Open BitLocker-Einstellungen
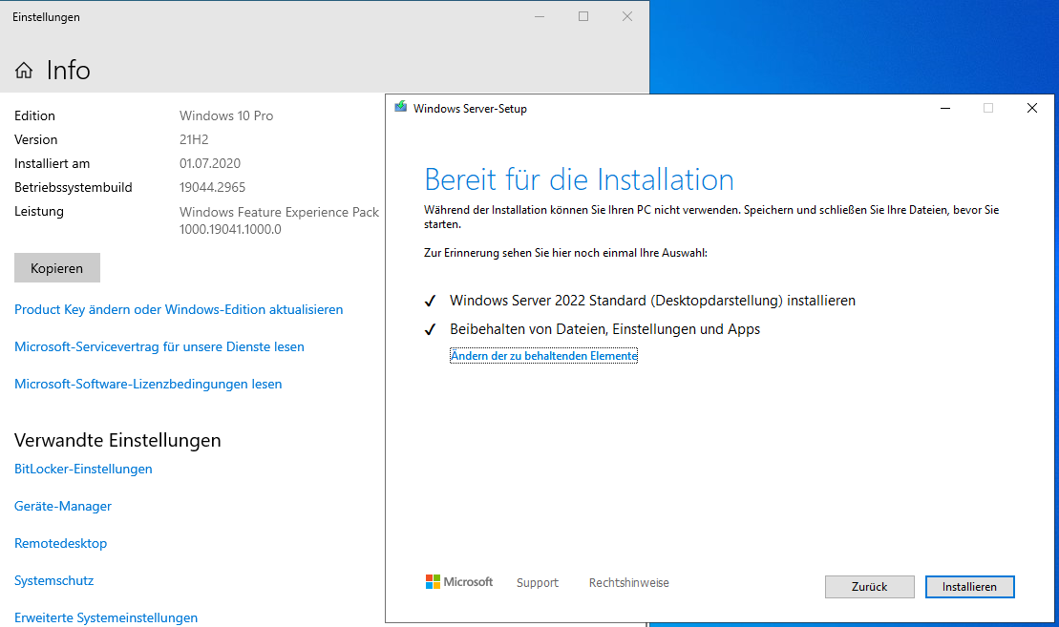Screen dimensions: 1059x627 tap(83, 469)
